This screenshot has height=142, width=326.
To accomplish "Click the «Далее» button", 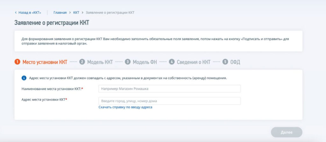I will click(287, 132).
